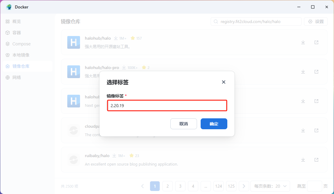Go to page 1 of results
Screen dimensions: 334x194
155,186
